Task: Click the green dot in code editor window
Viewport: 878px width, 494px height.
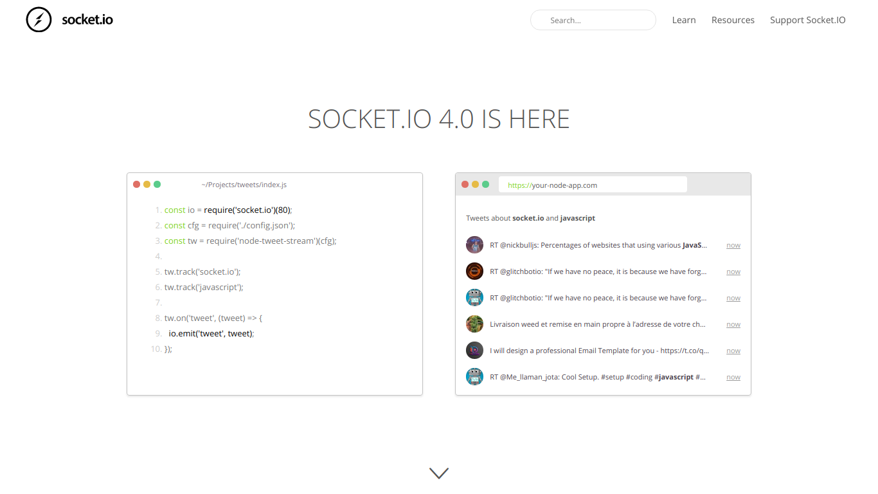Action: pyautogui.click(x=157, y=184)
